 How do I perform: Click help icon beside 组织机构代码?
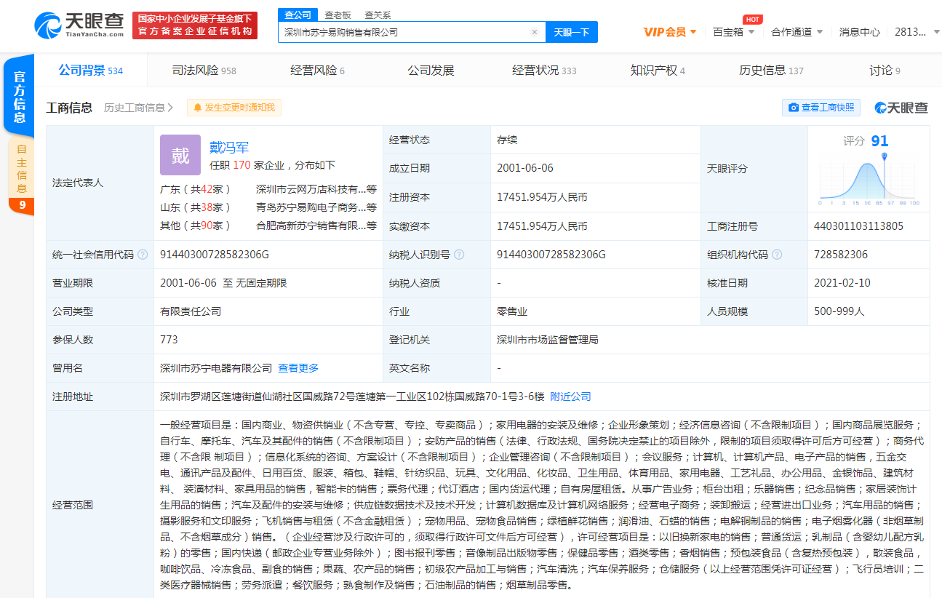(x=777, y=255)
